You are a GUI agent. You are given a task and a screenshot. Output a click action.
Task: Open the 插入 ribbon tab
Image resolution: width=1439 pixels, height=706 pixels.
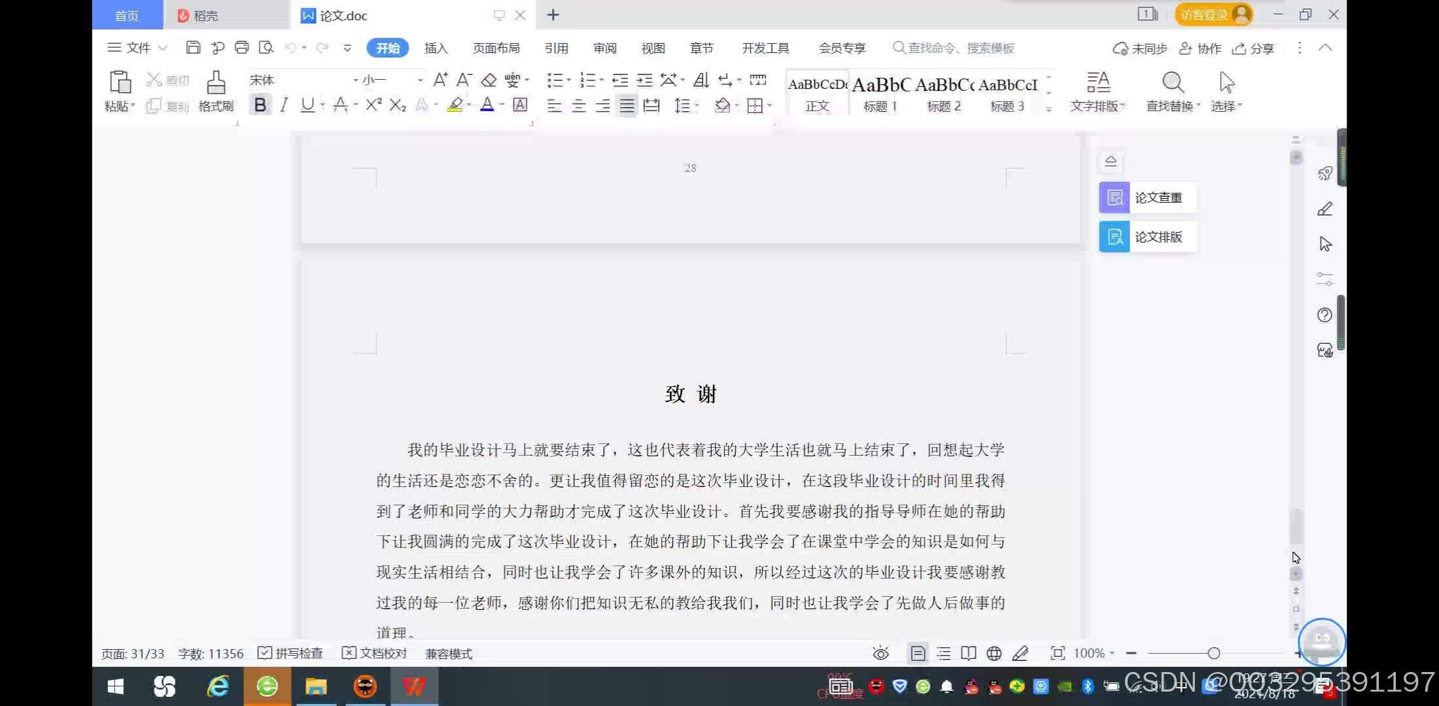tap(436, 48)
